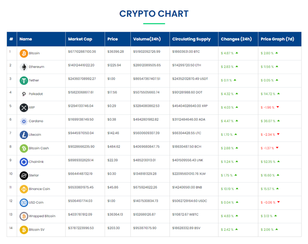Open the Bitcoin name link
The height and width of the screenshot is (244, 308).
click(x=34, y=53)
